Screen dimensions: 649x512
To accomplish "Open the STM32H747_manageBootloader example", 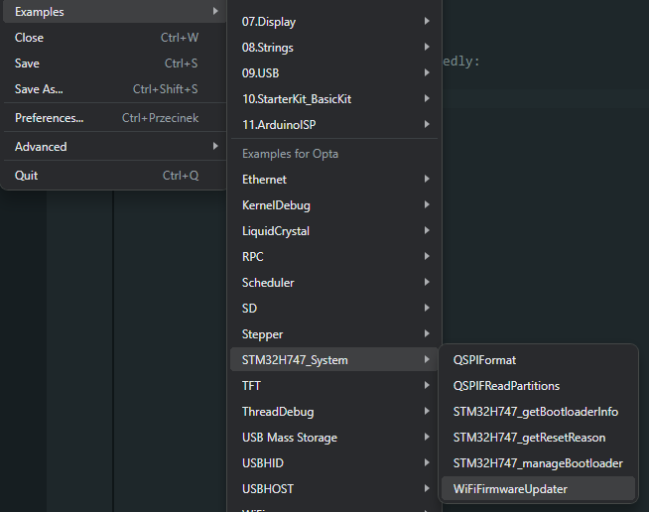I will click(x=538, y=463).
